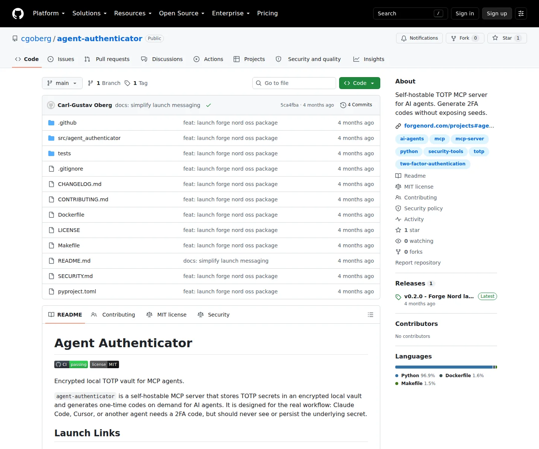The image size is (539, 449).
Task: Expand the Solutions menu
Action: [x=89, y=13]
